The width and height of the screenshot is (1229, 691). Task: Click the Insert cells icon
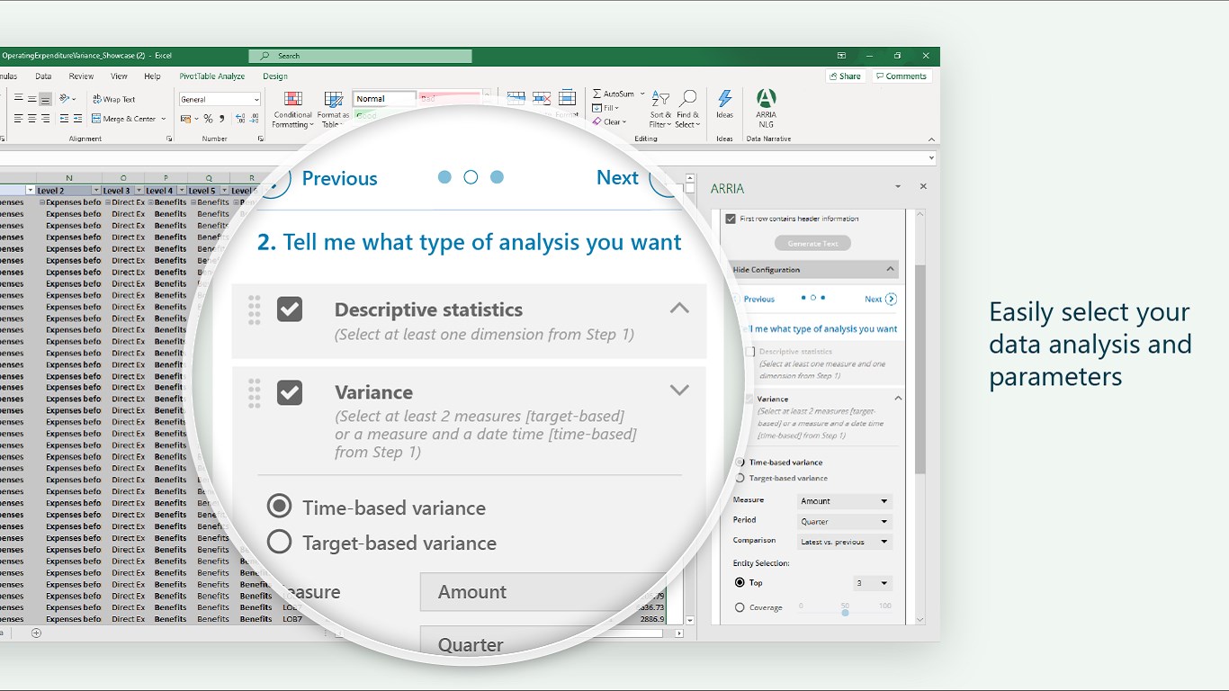pos(516,98)
